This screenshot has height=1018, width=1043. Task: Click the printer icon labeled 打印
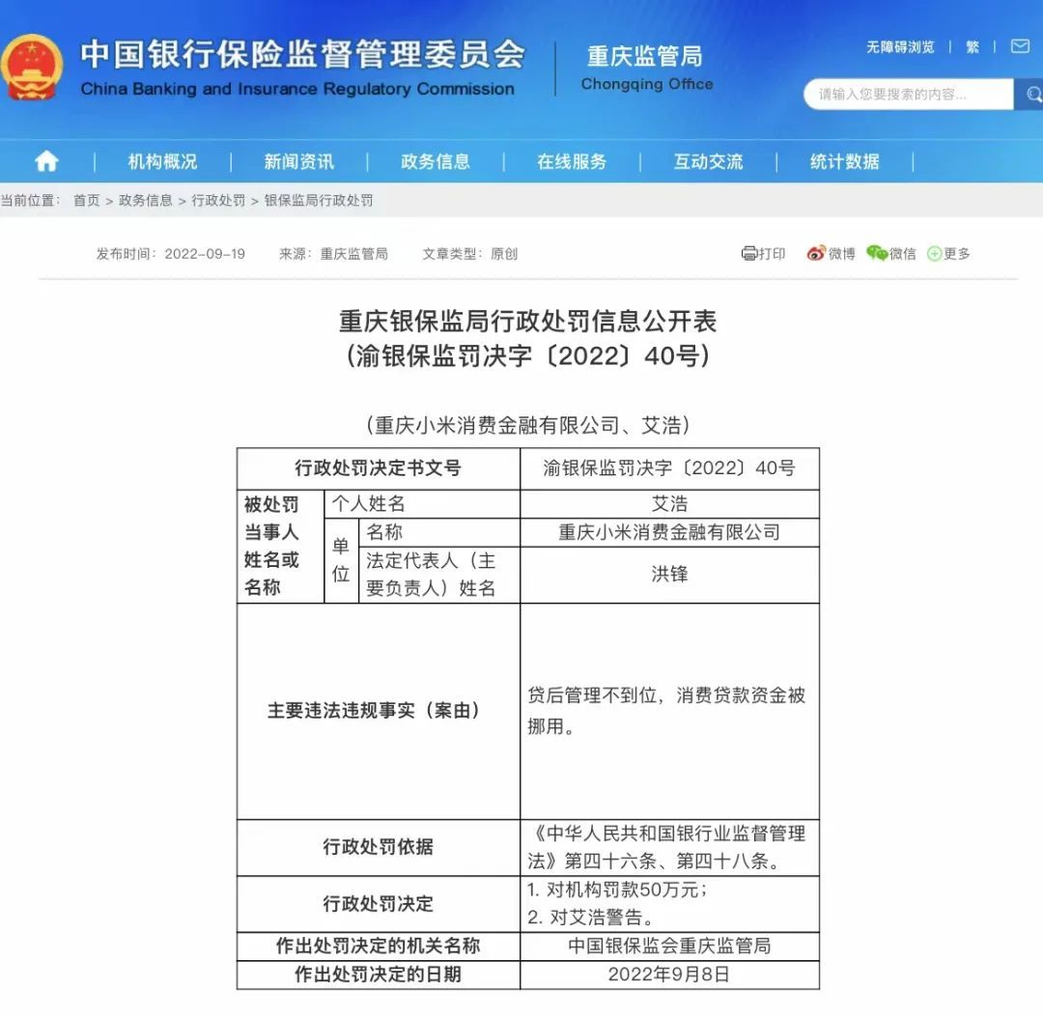(x=749, y=253)
